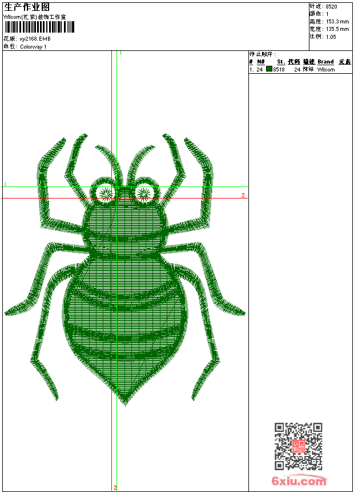
Task: Click the dark green thread color swatch
Action: pyautogui.click(x=269, y=69)
